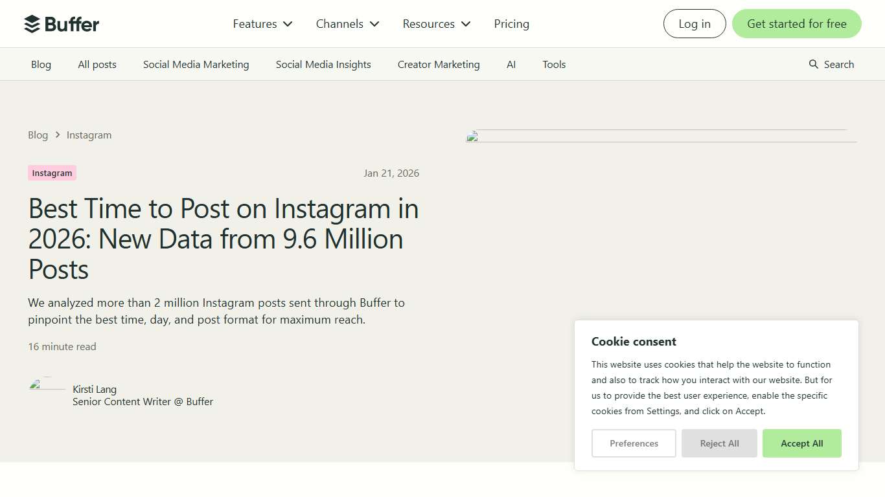Click the article hero image placeholder

(x=660, y=136)
